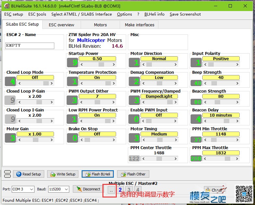Click the PPM Max Throttle value box showing 208
This screenshot has height=205, width=255.
[196, 159]
